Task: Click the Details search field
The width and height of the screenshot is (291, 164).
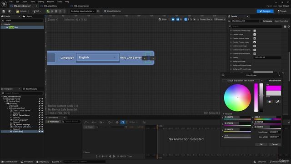Action: (255, 26)
